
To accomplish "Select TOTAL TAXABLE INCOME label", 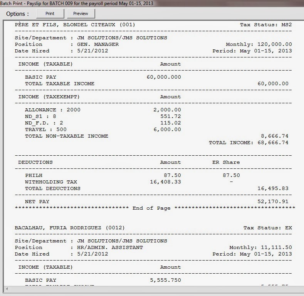I will [60, 84].
